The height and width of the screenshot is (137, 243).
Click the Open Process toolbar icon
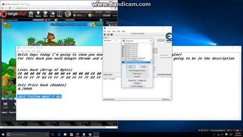coord(105,35)
